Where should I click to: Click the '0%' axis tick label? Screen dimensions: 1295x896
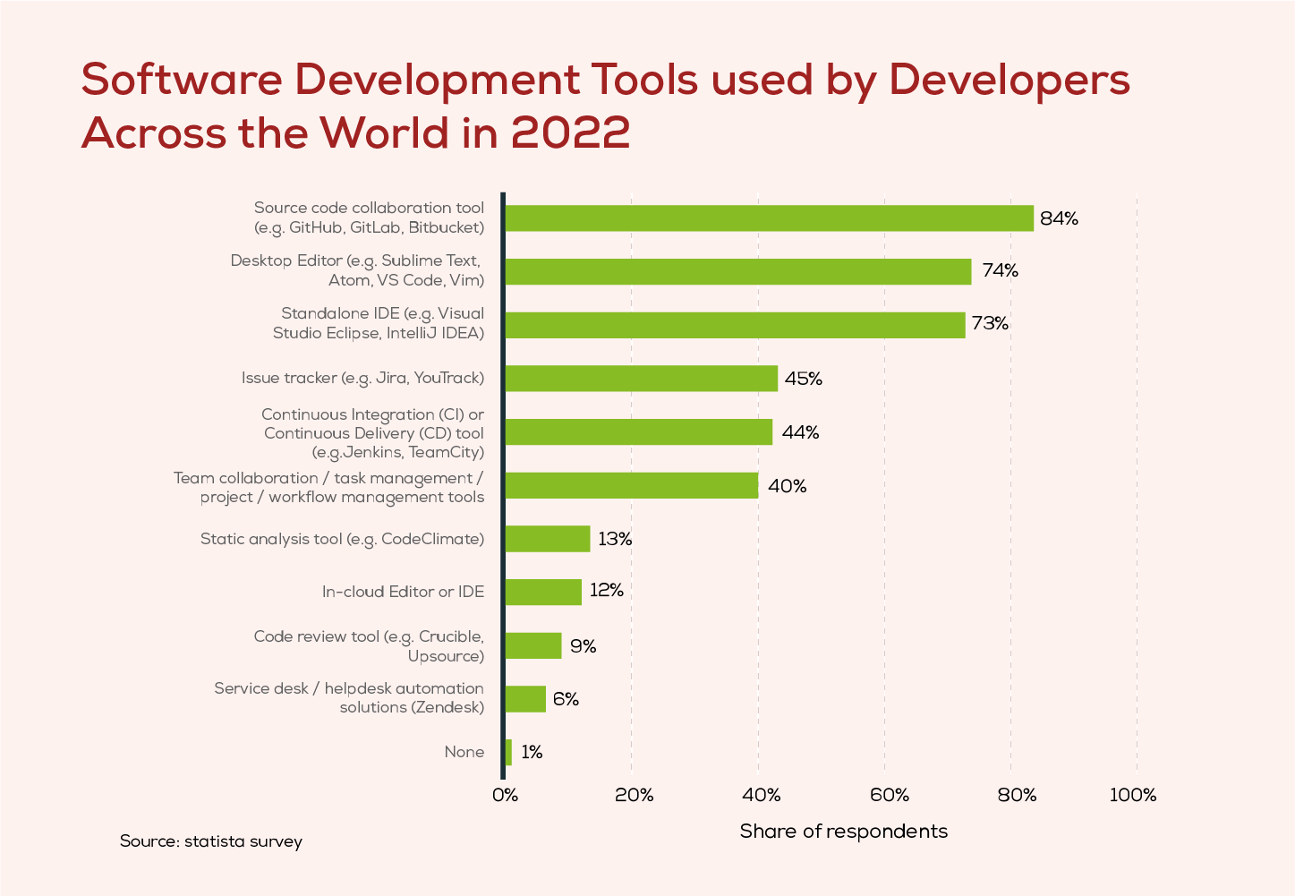506,795
